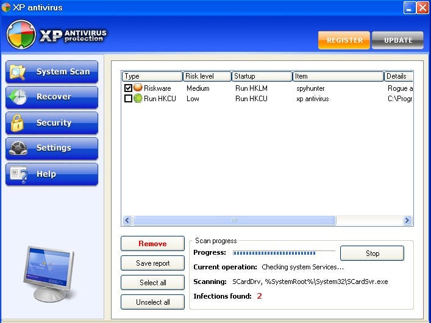This screenshot has height=323, width=431.
Task: Click the gray Update button
Action: point(397,40)
